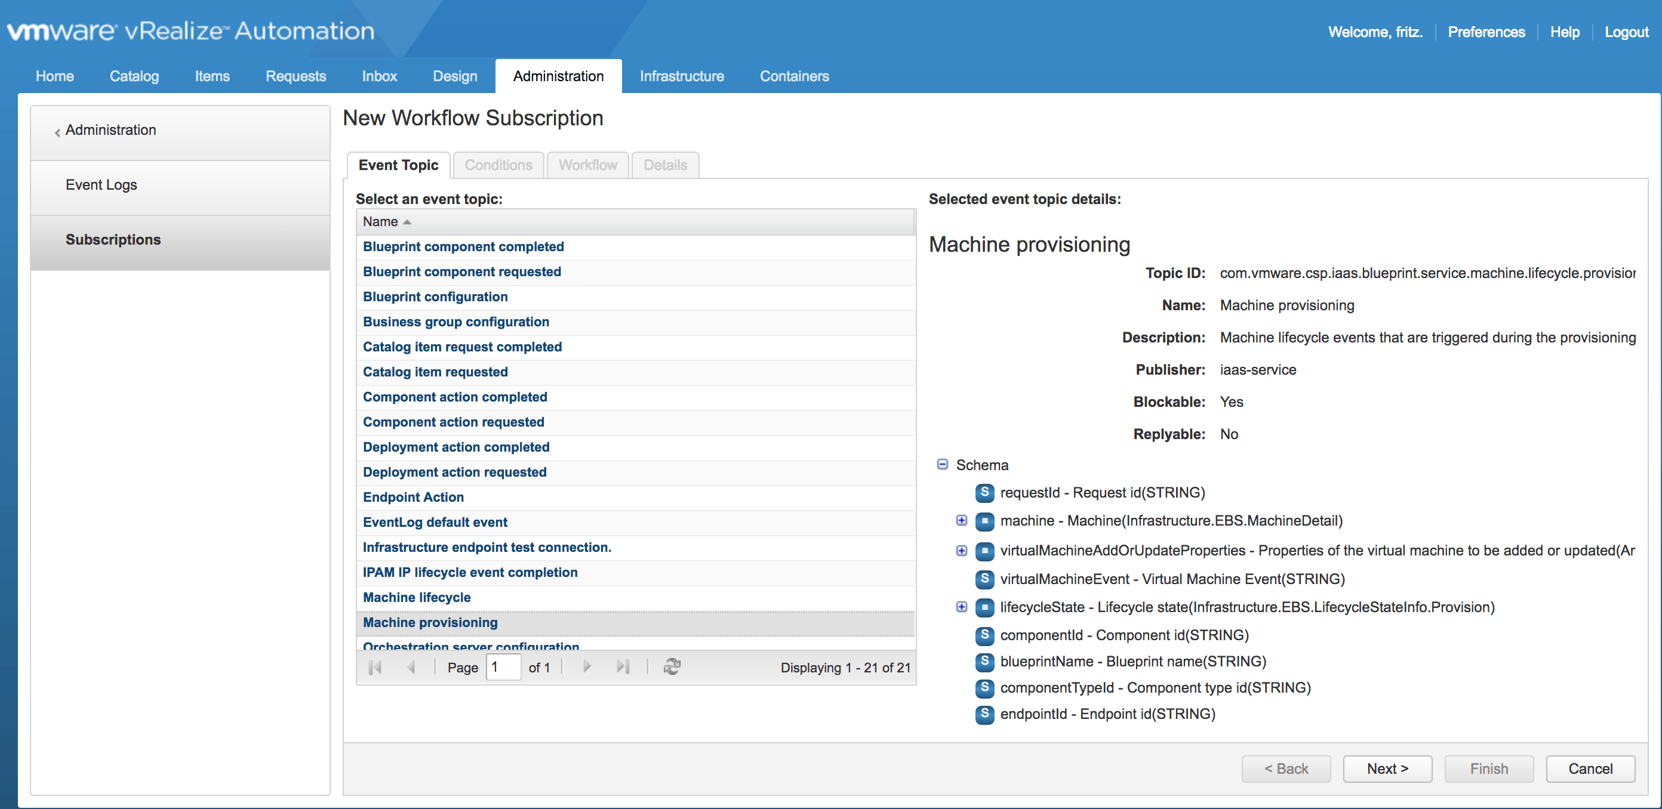Click the lifecycleState complex type icon
The height and width of the screenshot is (809, 1662).
coord(984,607)
